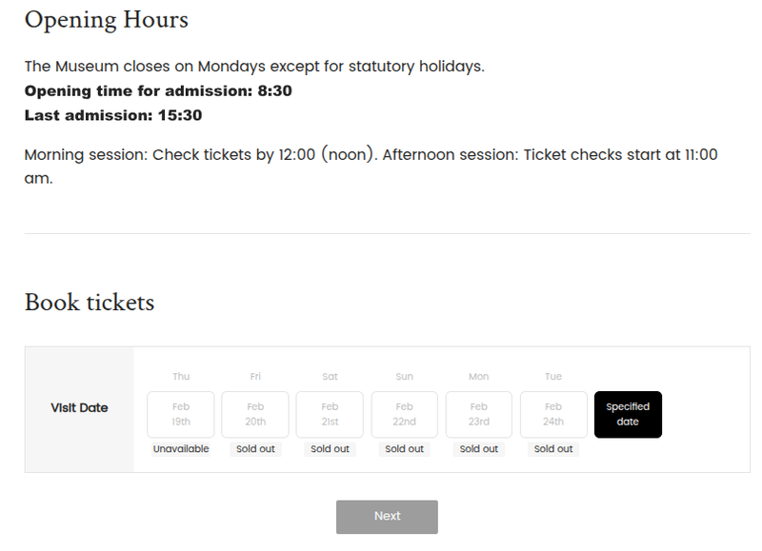Select the Feb 20th date cell

click(x=254, y=414)
